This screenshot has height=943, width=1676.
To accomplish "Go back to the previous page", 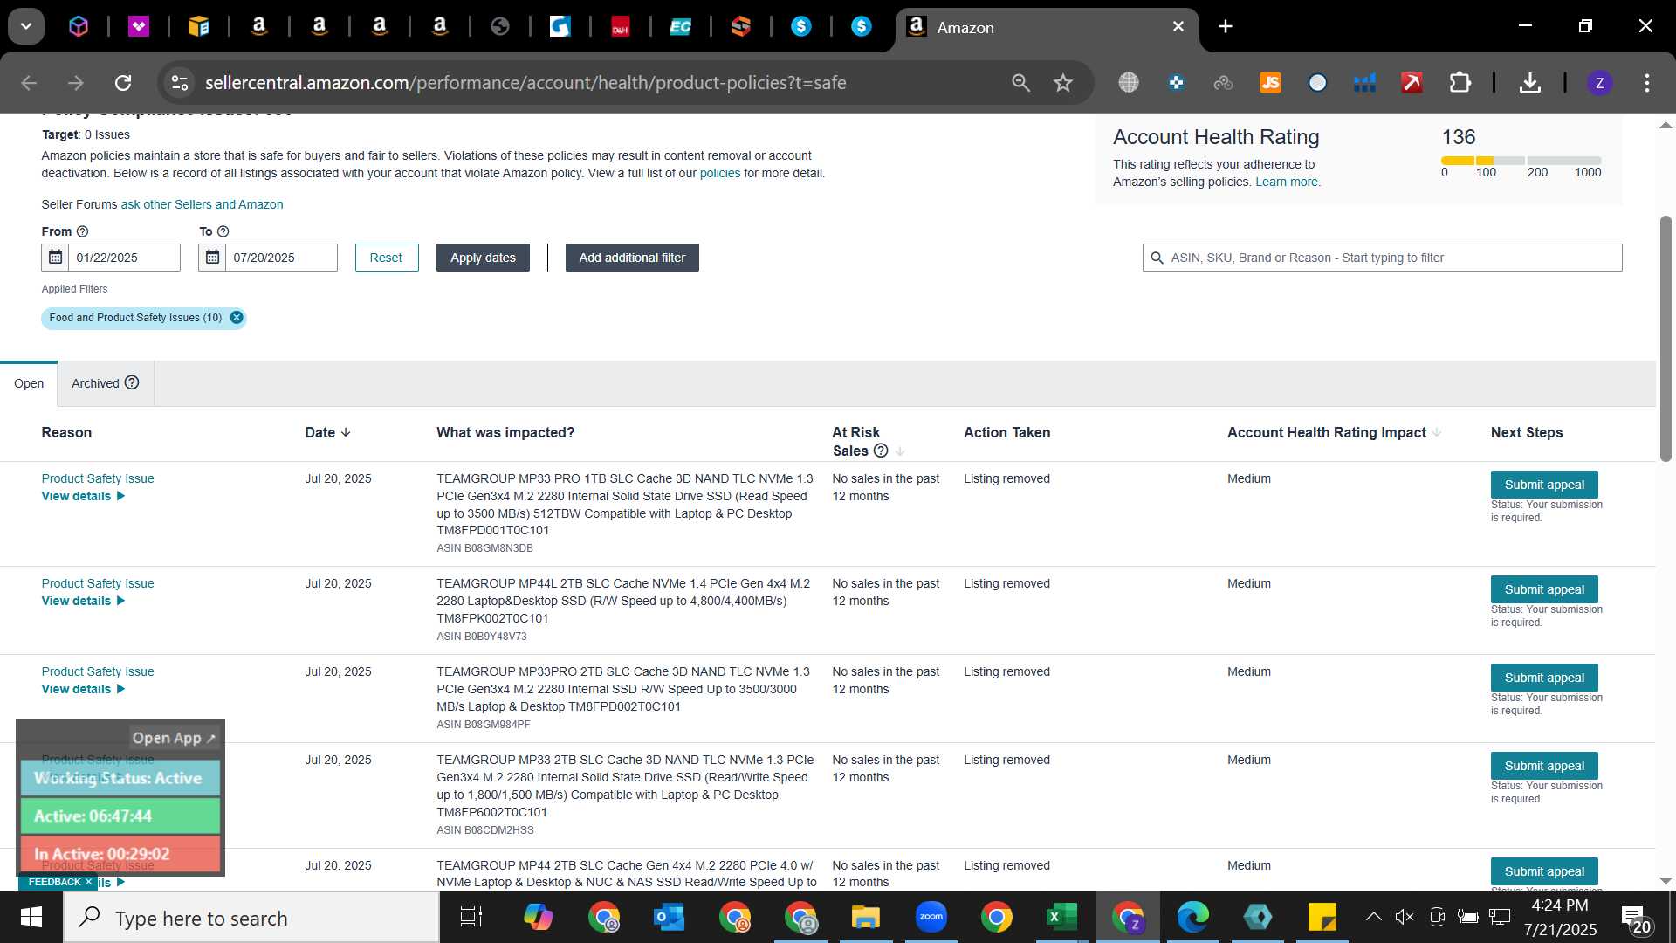I will [29, 83].
